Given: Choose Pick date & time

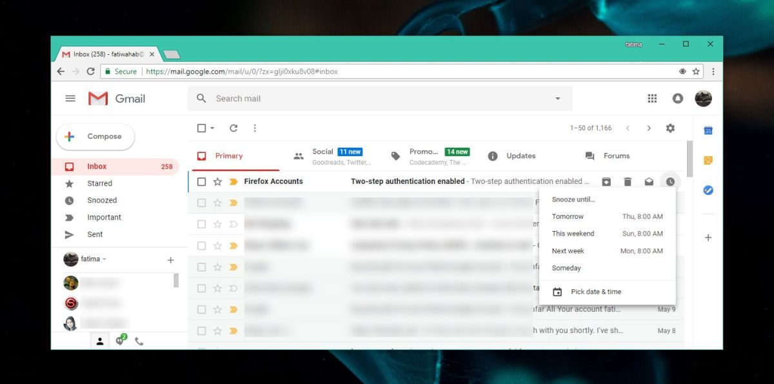Looking at the screenshot, I should click(608, 292).
